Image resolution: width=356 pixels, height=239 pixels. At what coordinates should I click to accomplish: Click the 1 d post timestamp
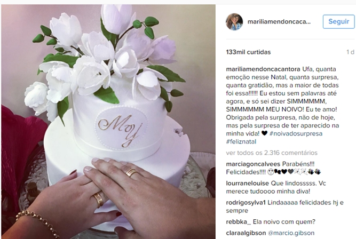(350, 52)
